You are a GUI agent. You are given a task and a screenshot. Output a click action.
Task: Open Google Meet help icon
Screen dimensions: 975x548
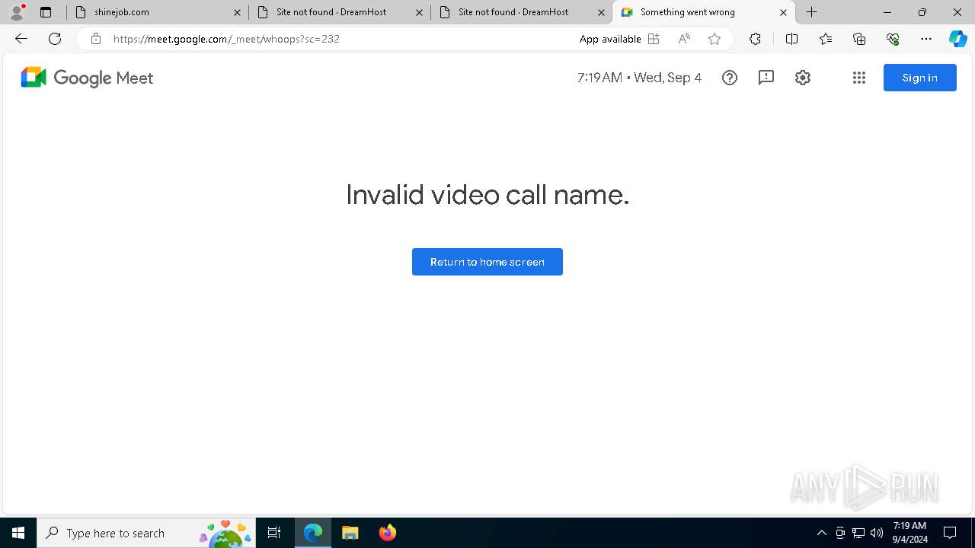click(730, 78)
